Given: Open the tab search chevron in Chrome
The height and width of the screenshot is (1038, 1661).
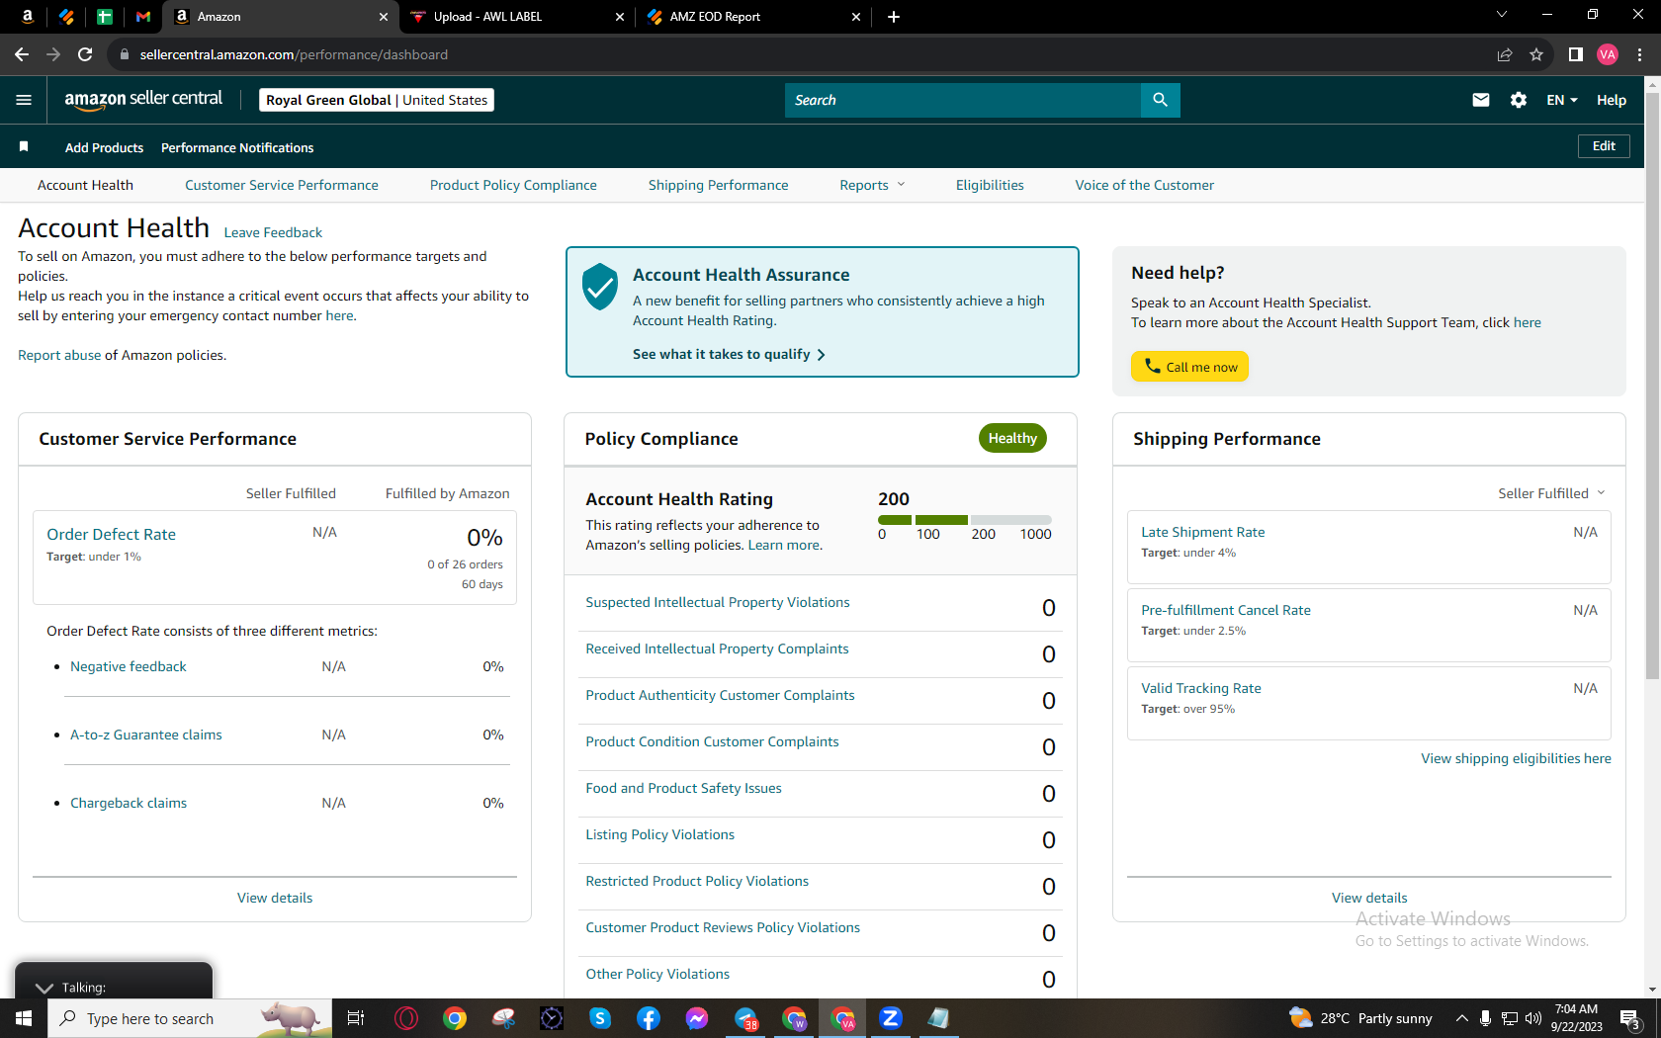Looking at the screenshot, I should pyautogui.click(x=1502, y=15).
